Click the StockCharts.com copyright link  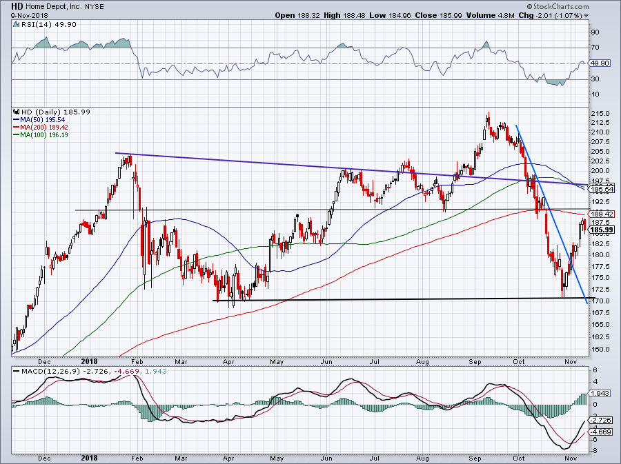click(558, 6)
